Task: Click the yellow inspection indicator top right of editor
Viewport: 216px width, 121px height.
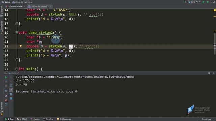Action: point(215,10)
